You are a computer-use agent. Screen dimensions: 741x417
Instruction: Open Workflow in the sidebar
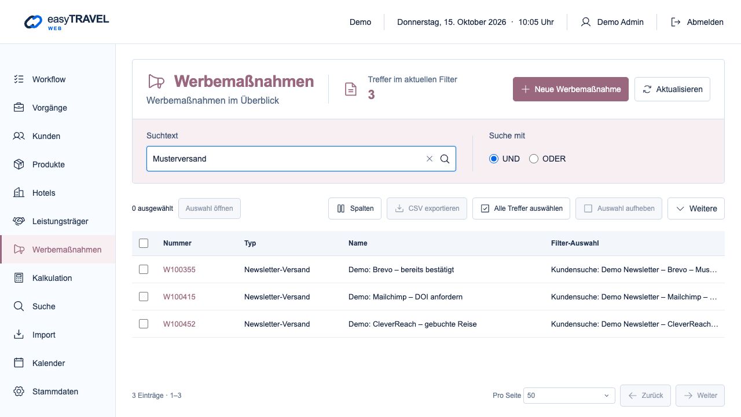coord(58,79)
